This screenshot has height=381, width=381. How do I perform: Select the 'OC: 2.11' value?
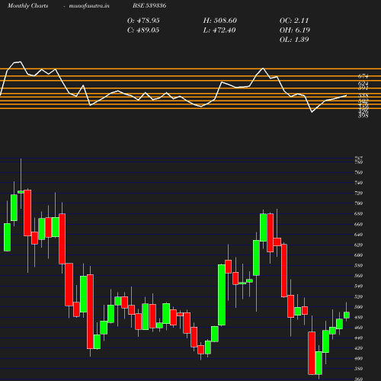(294, 21)
